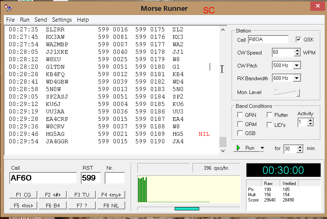327x219 pixels.
Task: Turn on the Flutter checkbox
Action: point(269,115)
